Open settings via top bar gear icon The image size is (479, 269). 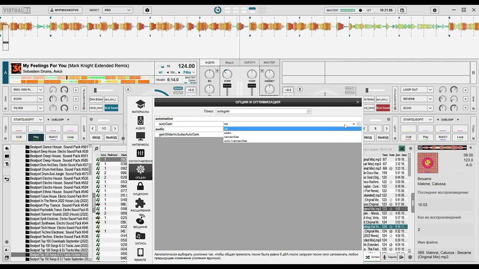[435, 10]
